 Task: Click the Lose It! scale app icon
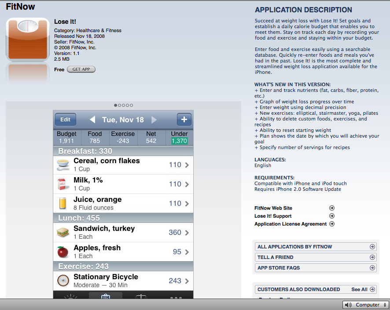click(28, 39)
